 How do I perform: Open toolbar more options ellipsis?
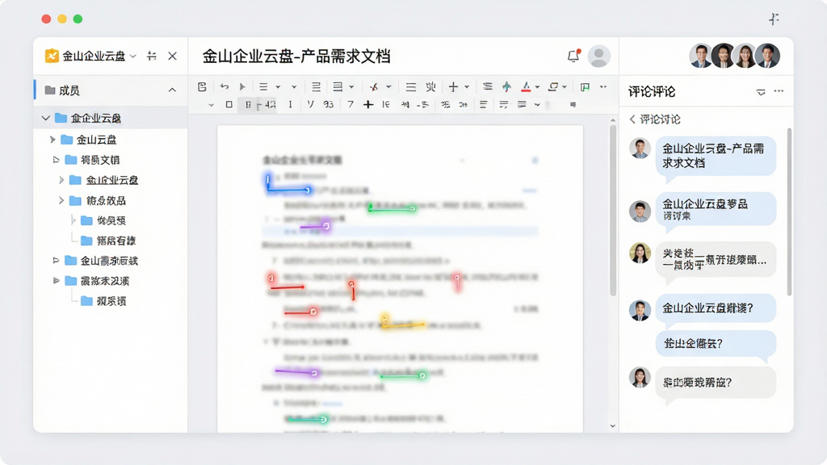click(602, 86)
